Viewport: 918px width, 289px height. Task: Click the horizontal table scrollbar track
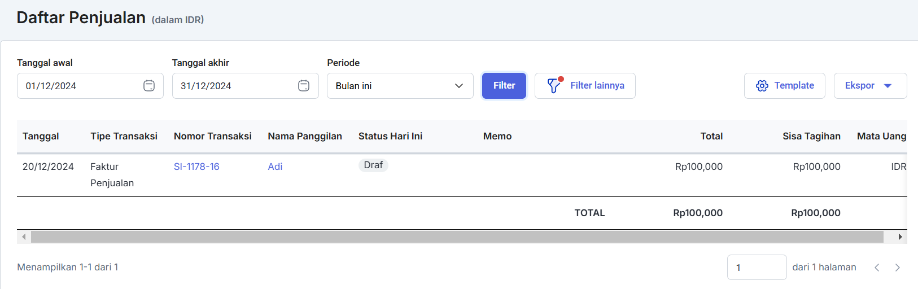457,237
